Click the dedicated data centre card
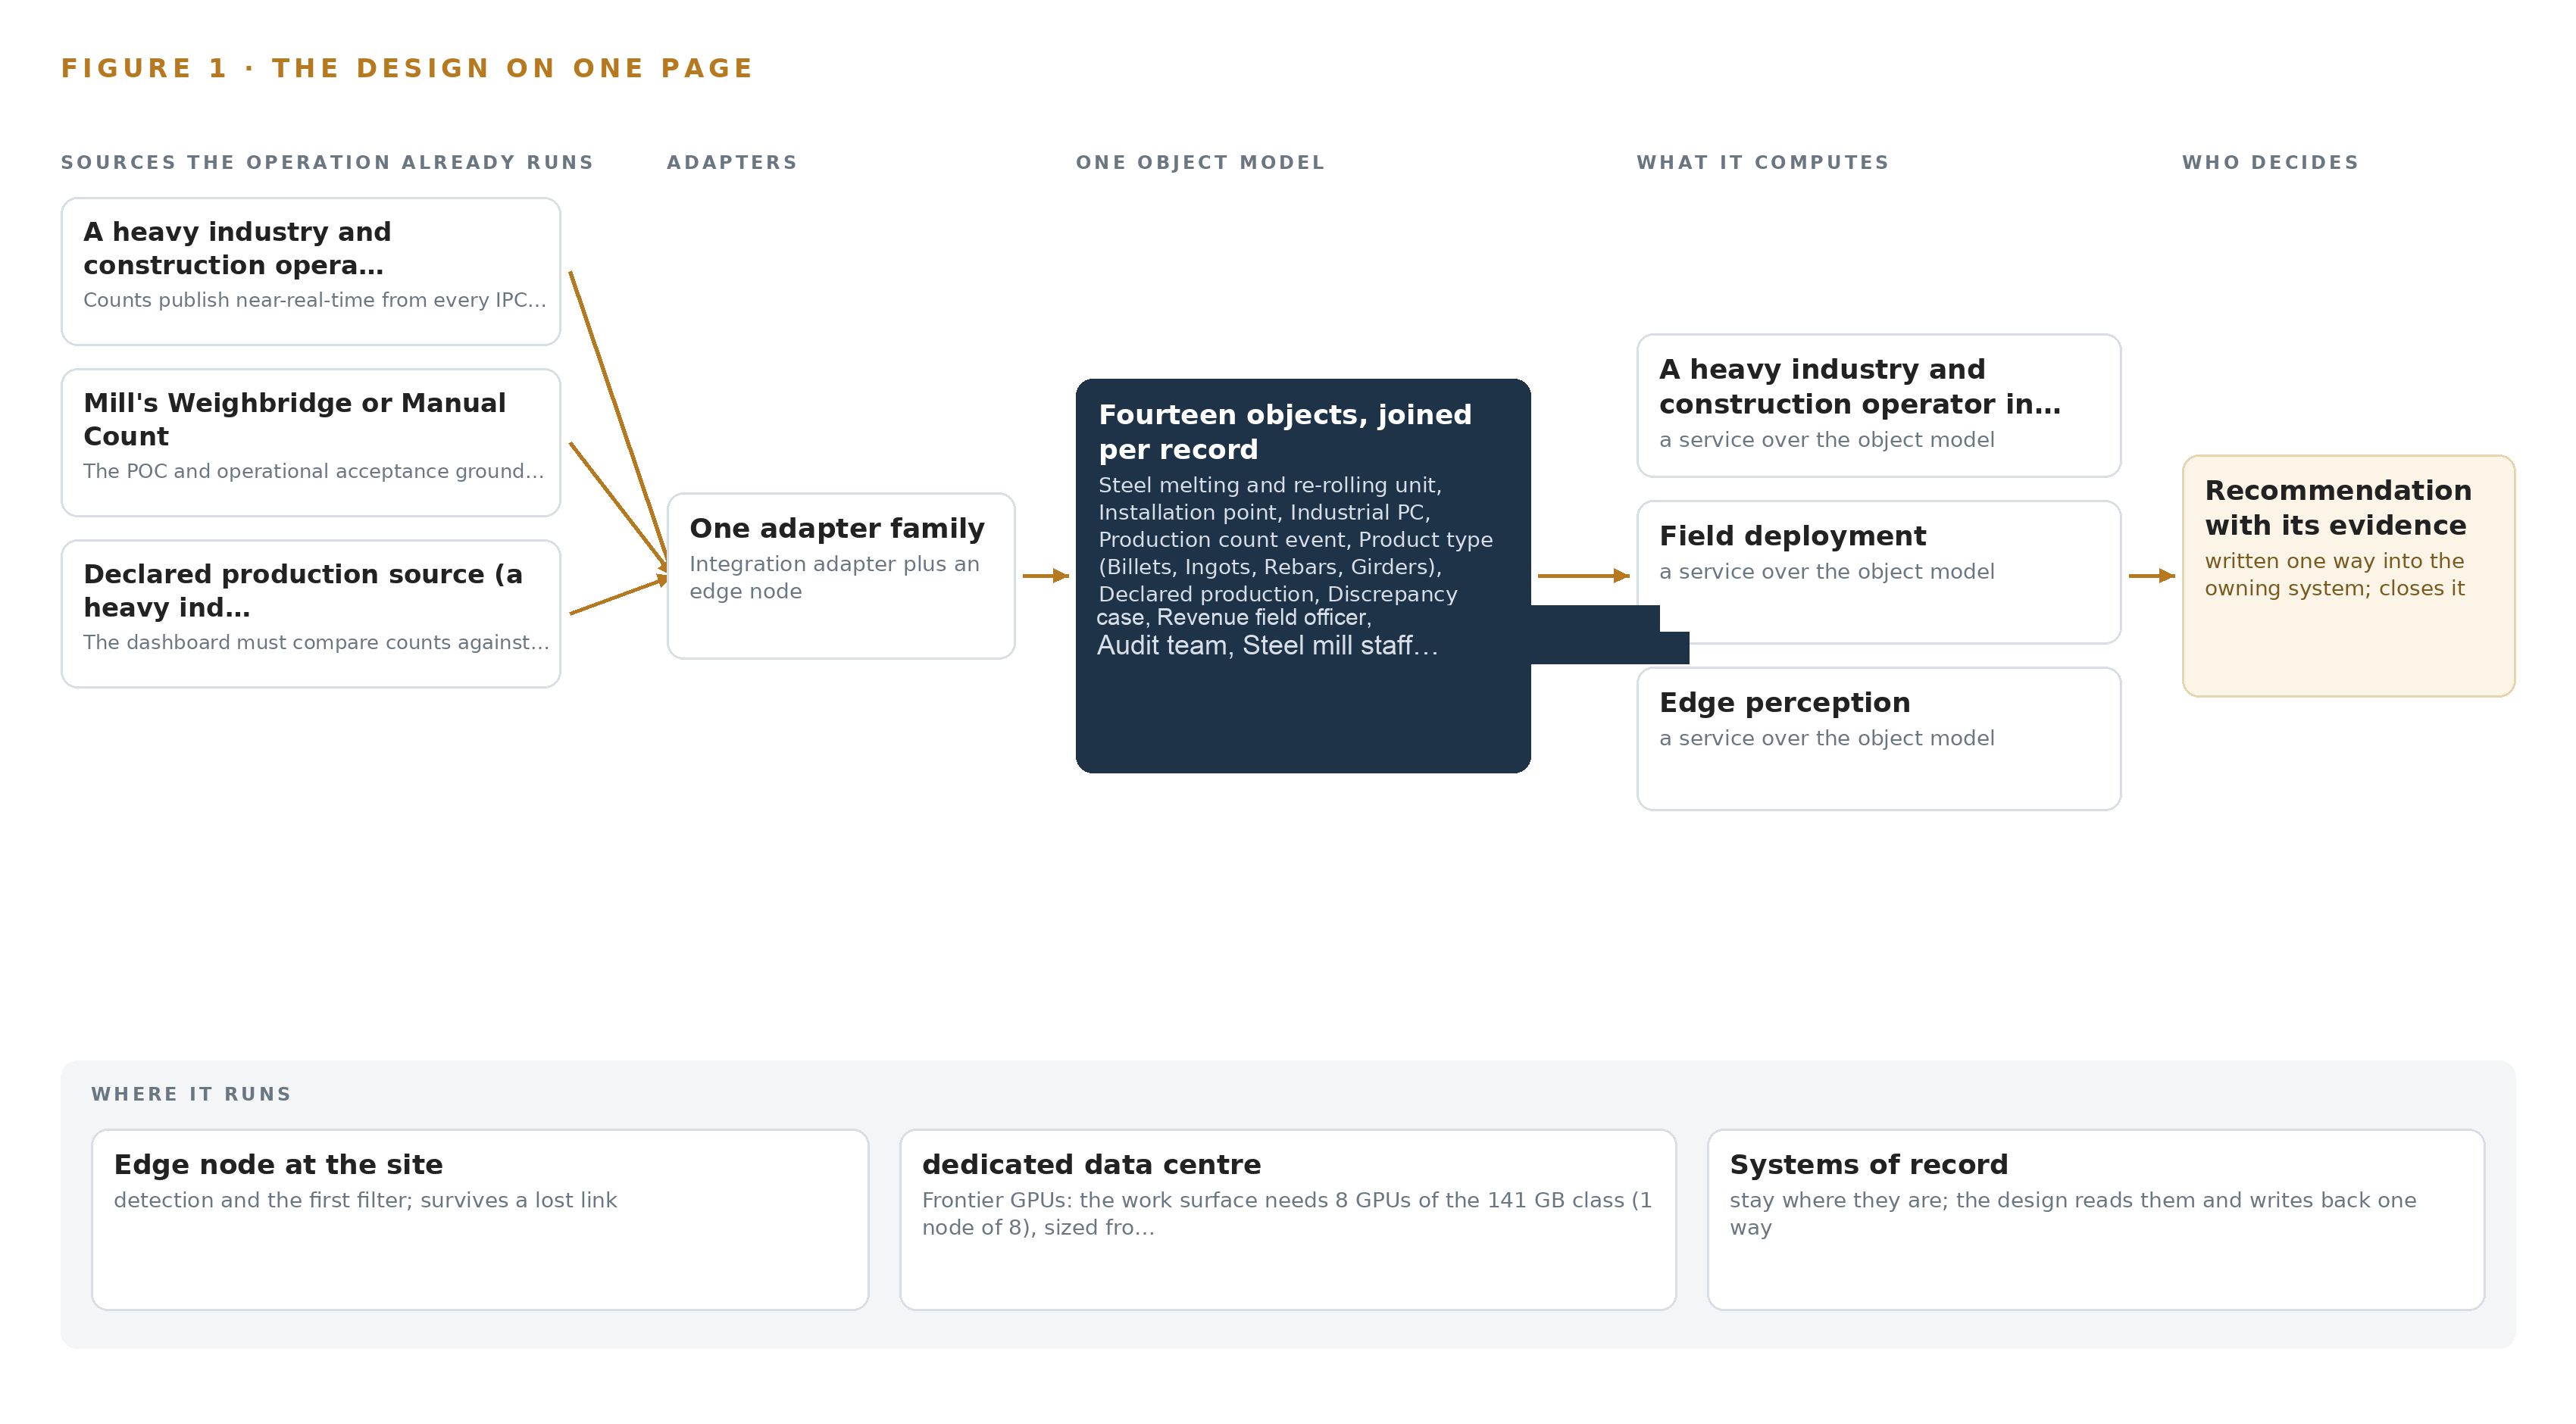The height and width of the screenshot is (1424, 2576). point(1288,1219)
